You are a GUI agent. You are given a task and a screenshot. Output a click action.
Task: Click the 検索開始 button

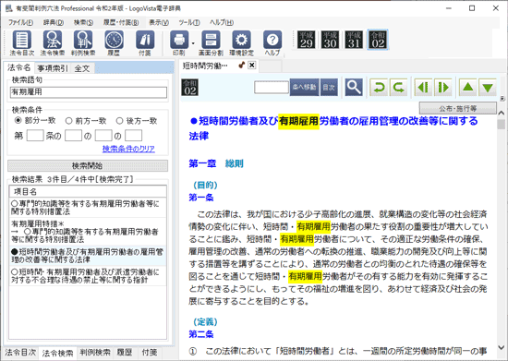click(88, 166)
